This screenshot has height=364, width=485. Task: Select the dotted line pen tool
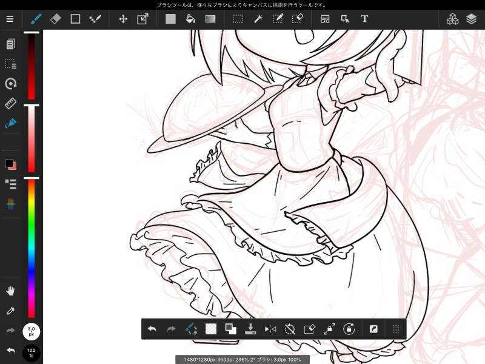(x=95, y=19)
